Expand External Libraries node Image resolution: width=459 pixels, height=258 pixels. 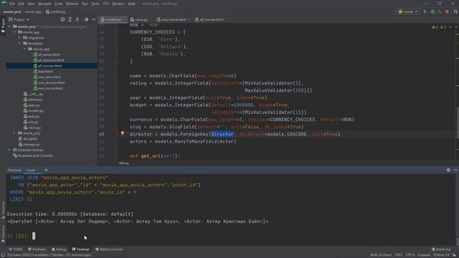9,150
